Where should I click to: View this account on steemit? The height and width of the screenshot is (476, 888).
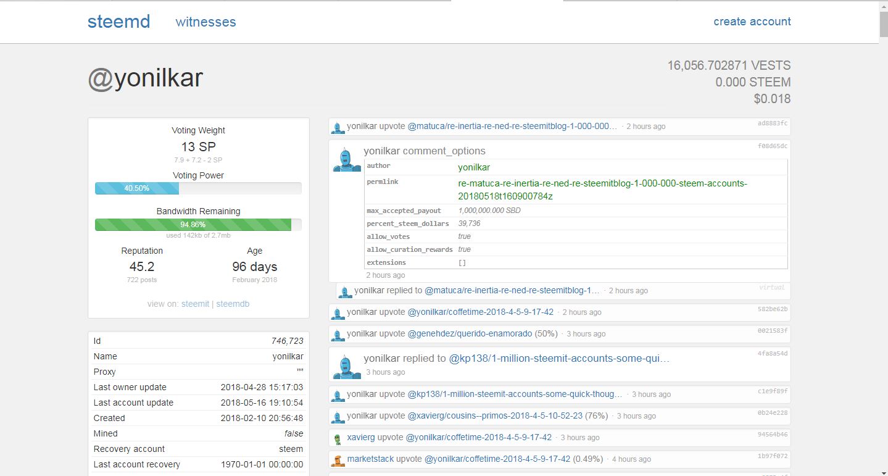coord(195,304)
